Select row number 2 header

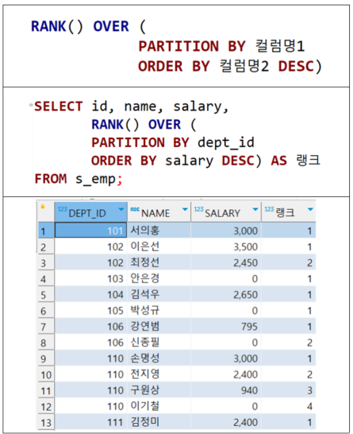click(46, 247)
